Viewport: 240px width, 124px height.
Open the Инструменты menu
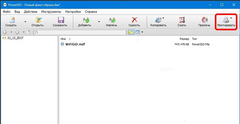click(x=51, y=12)
